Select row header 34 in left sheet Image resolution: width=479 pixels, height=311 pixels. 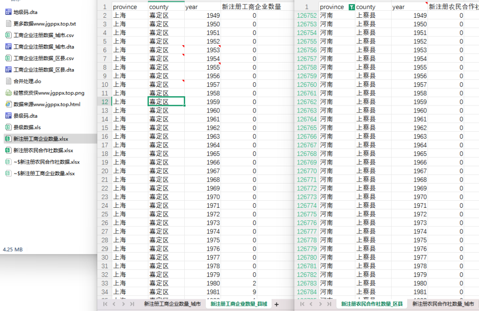pos(105,292)
